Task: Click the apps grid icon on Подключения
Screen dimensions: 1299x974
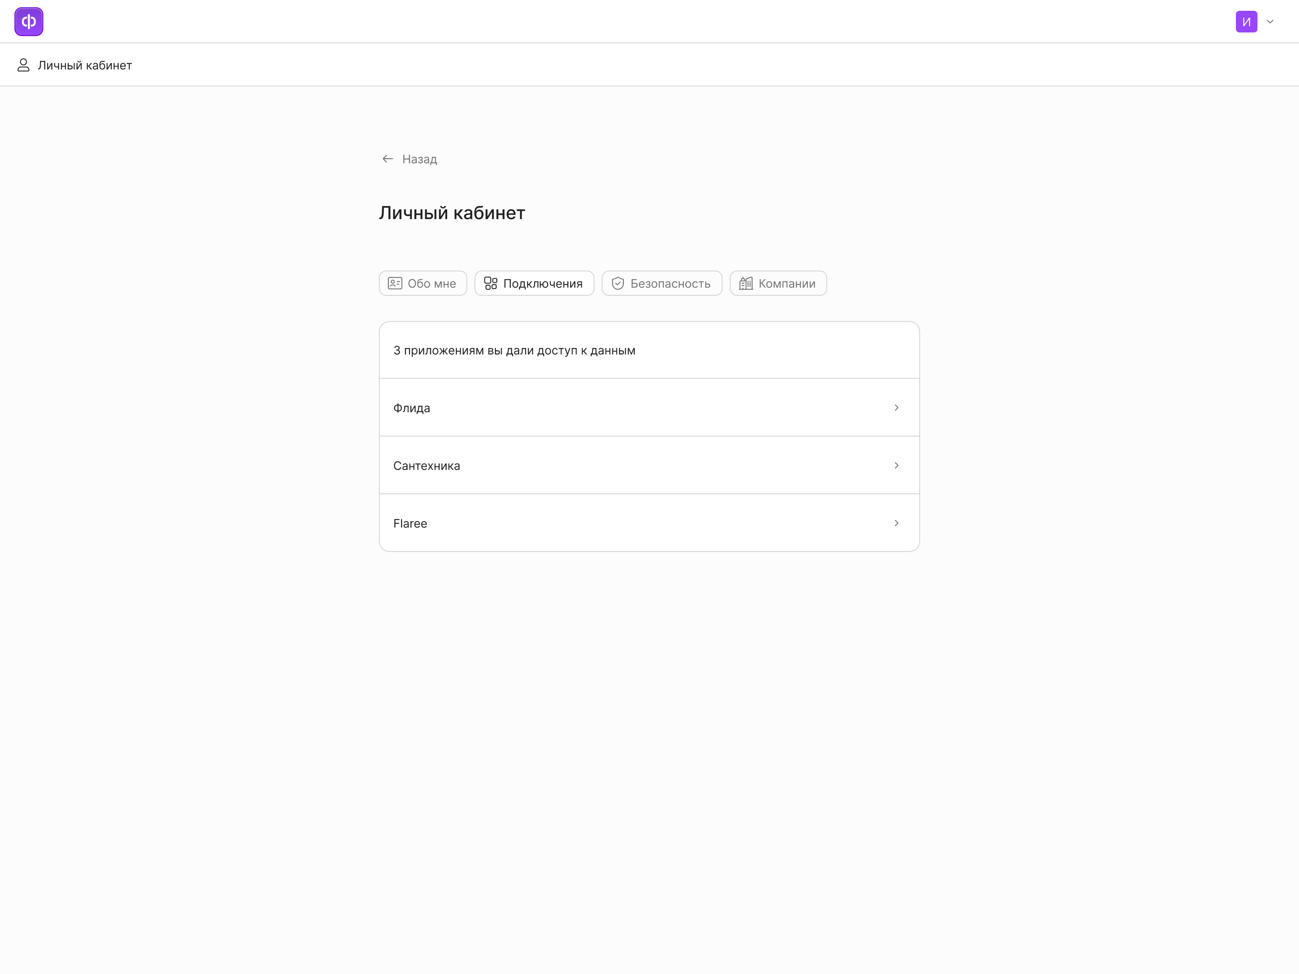Action: click(x=490, y=283)
